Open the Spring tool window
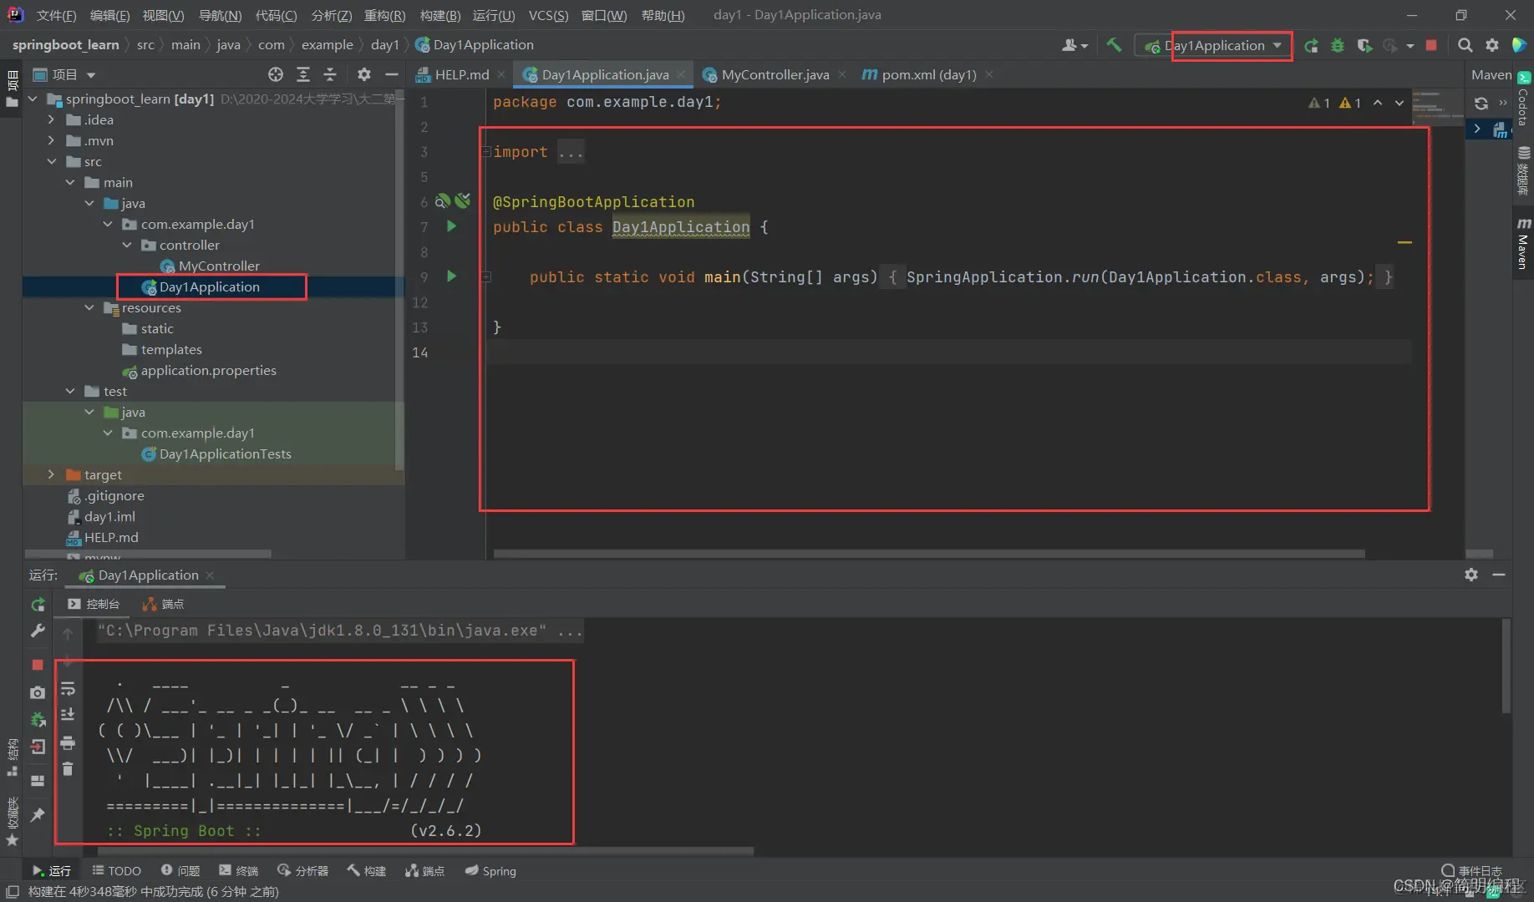1534x902 pixels. click(490, 870)
